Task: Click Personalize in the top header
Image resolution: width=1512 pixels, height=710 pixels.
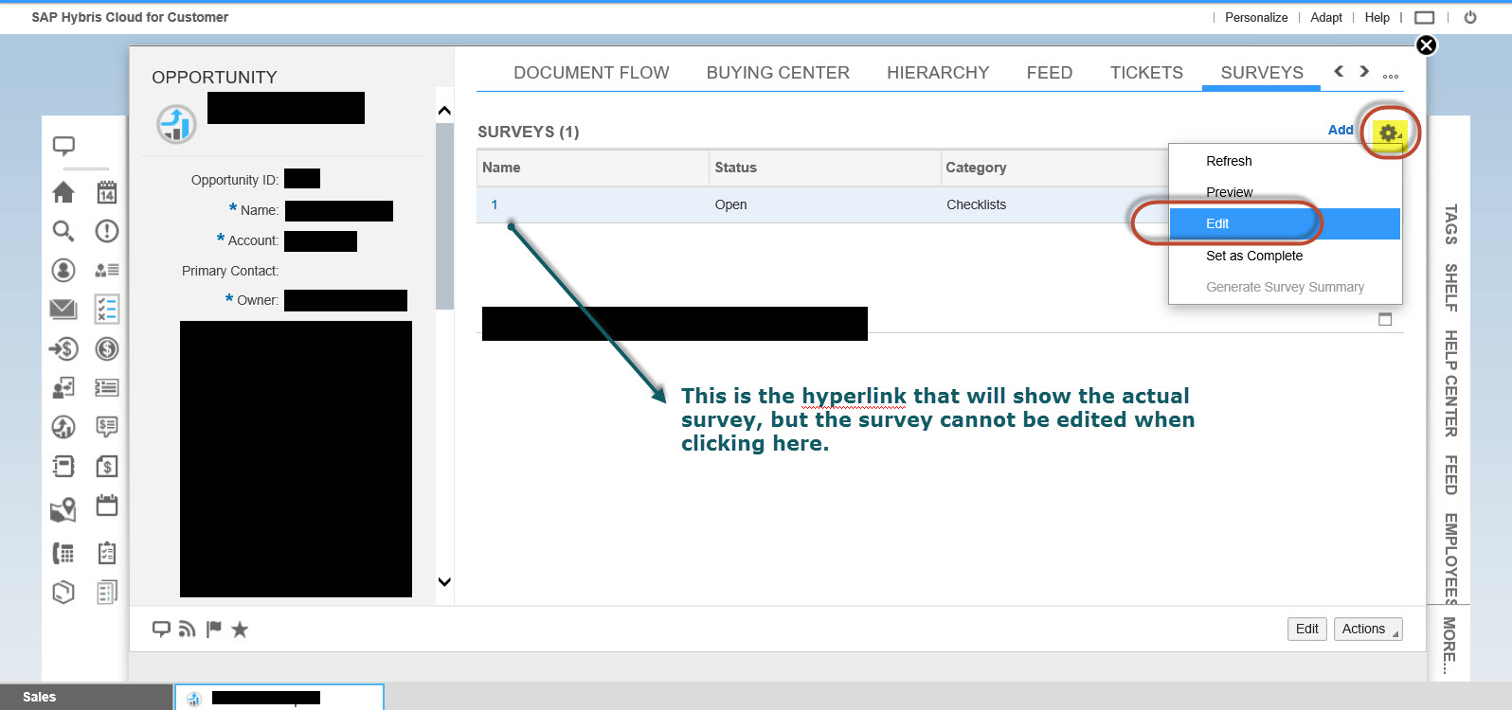Action: point(1256,17)
